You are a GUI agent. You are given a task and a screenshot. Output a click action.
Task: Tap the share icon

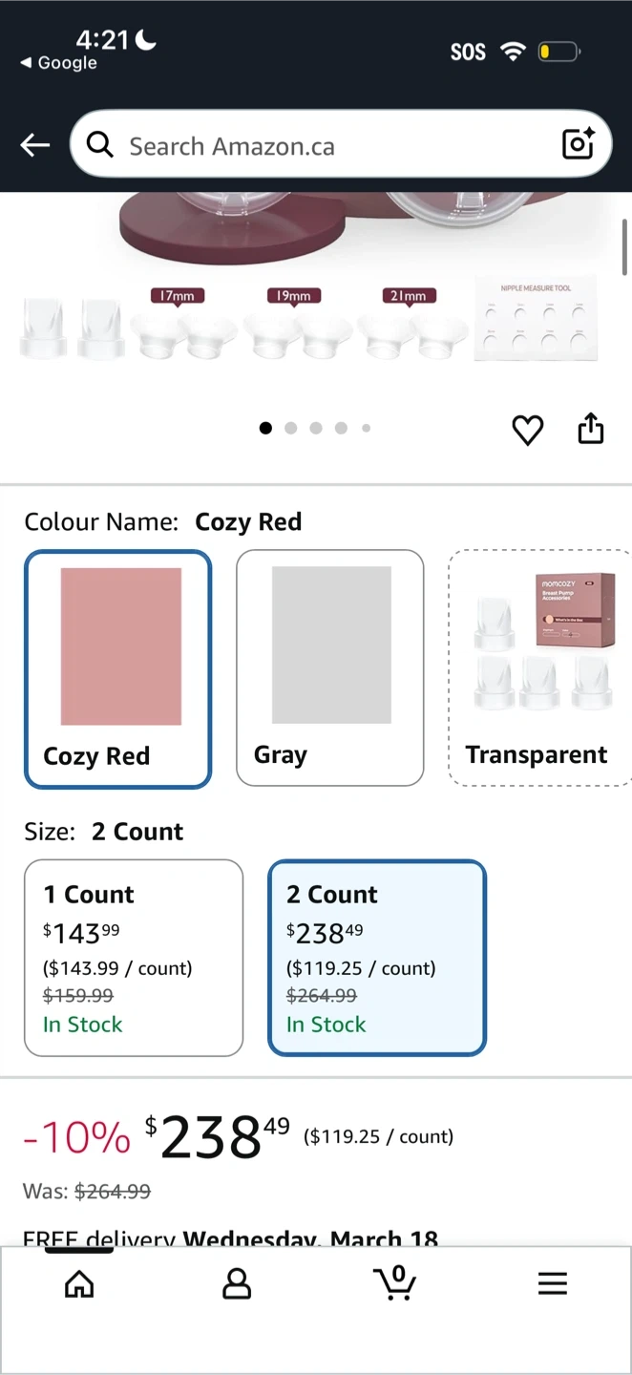pyautogui.click(x=591, y=429)
